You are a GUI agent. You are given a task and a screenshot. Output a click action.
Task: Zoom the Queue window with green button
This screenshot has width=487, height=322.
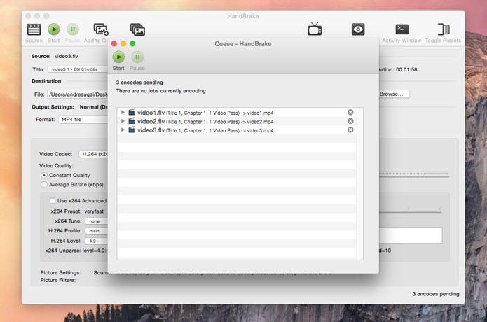pos(132,43)
